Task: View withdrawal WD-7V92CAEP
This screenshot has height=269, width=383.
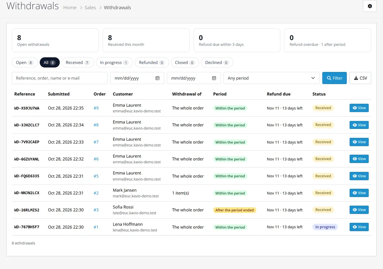Action: (359, 142)
